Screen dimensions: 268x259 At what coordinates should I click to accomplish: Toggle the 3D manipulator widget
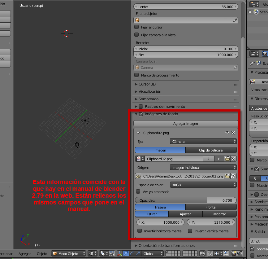coord(120,253)
